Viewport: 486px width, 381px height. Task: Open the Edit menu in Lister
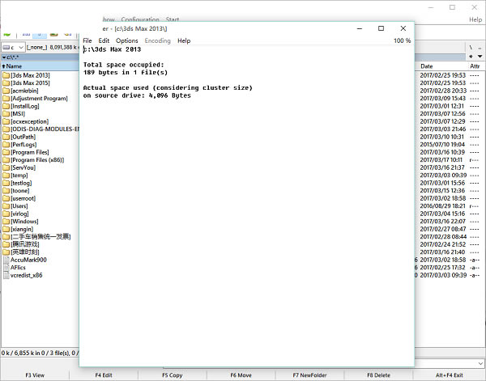click(104, 40)
